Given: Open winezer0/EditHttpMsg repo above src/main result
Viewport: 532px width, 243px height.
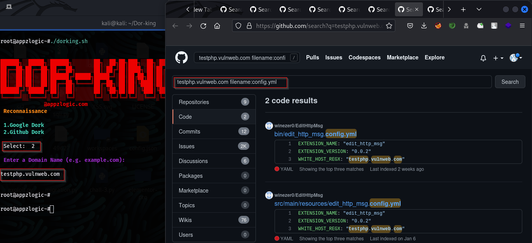Looking at the screenshot, I should click(298, 195).
